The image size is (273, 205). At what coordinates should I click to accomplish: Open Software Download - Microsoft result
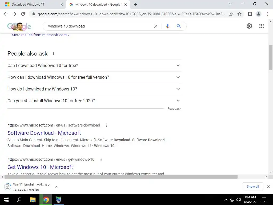44,133
